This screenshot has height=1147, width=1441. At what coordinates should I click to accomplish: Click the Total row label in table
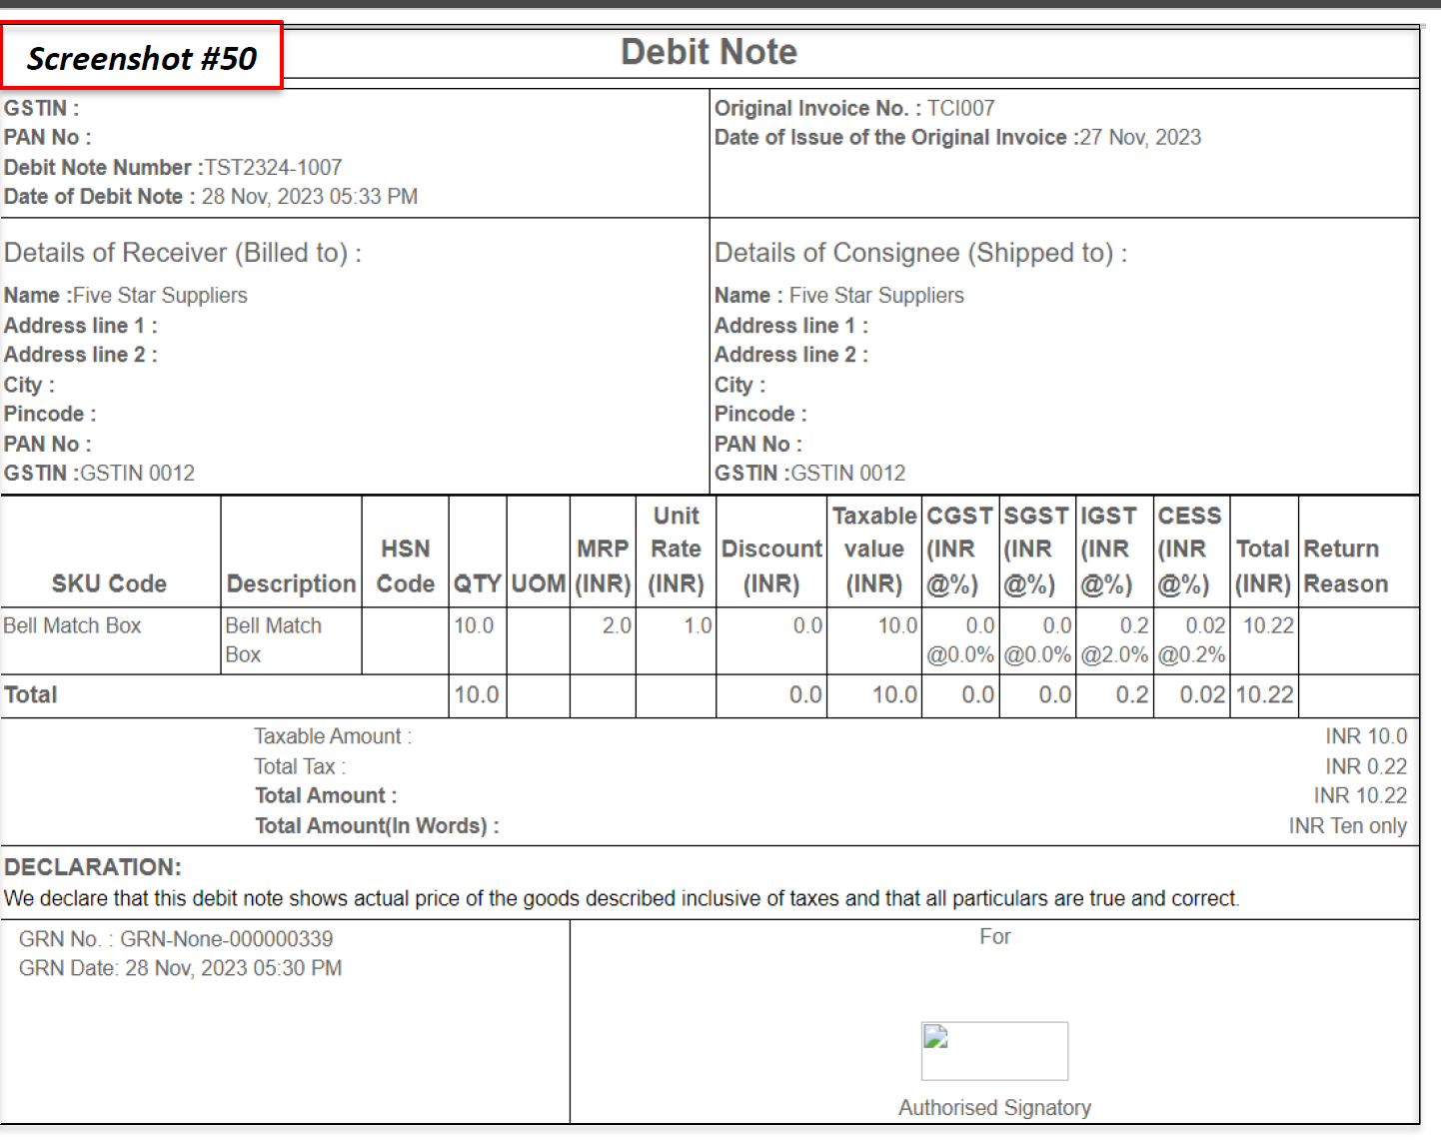coord(31,695)
